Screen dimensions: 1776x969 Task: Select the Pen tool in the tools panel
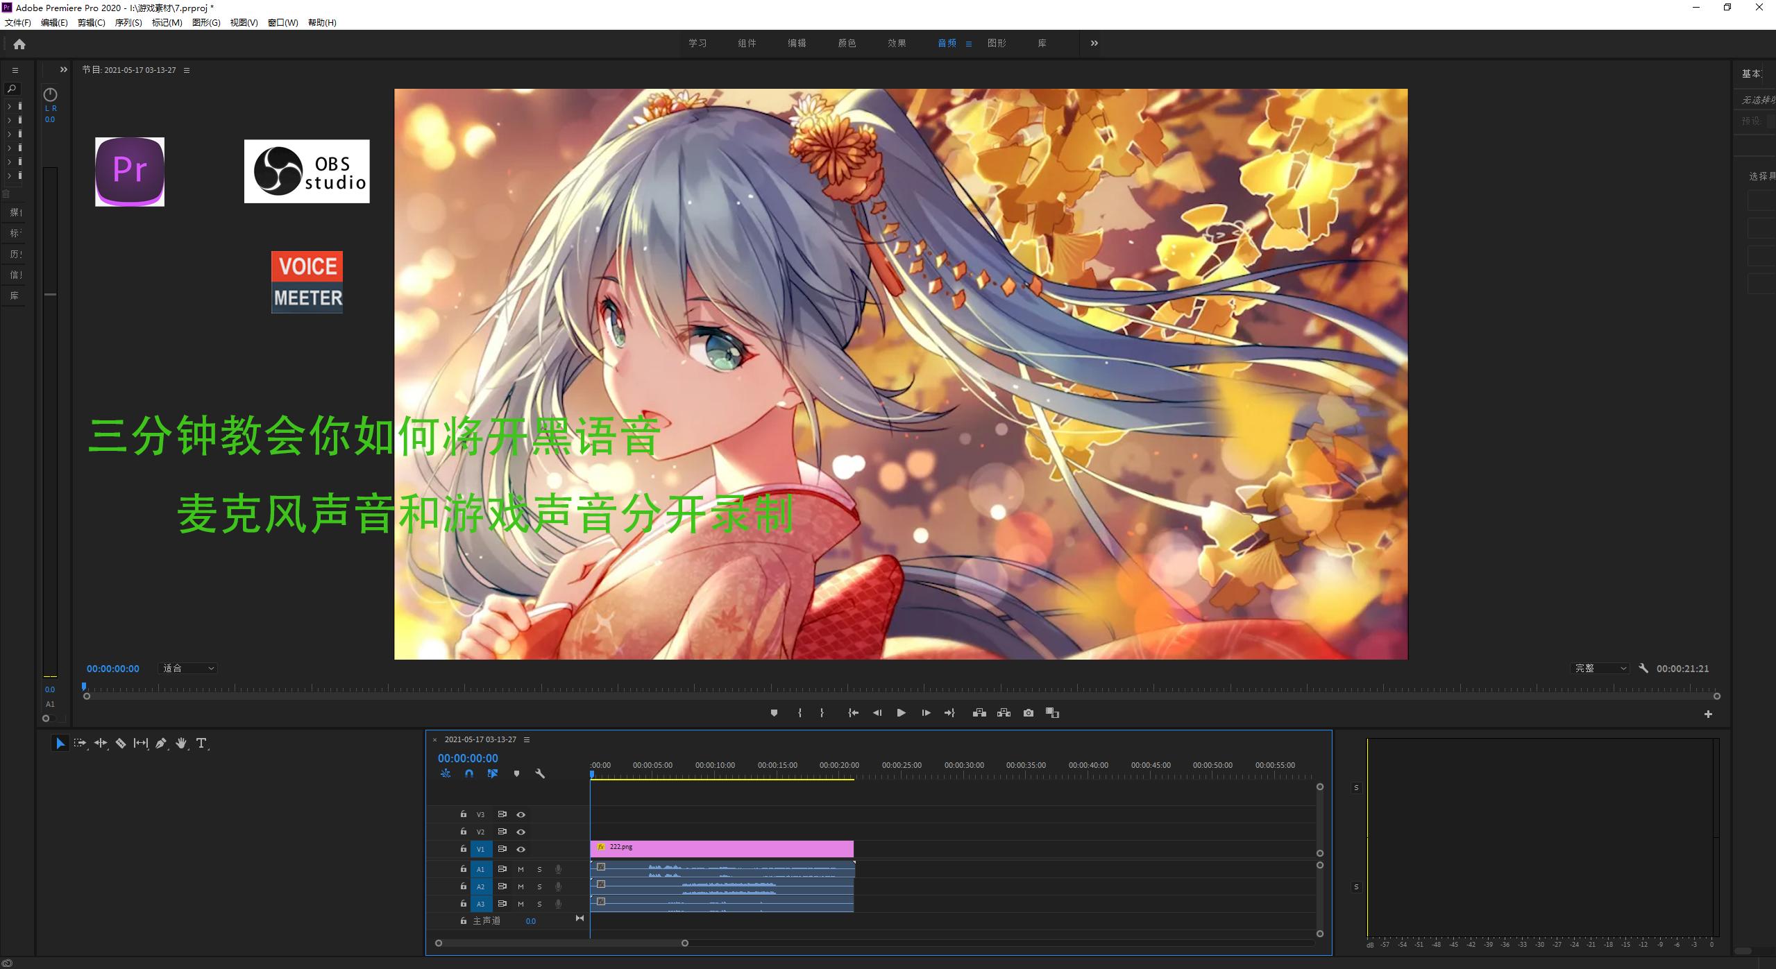click(161, 743)
